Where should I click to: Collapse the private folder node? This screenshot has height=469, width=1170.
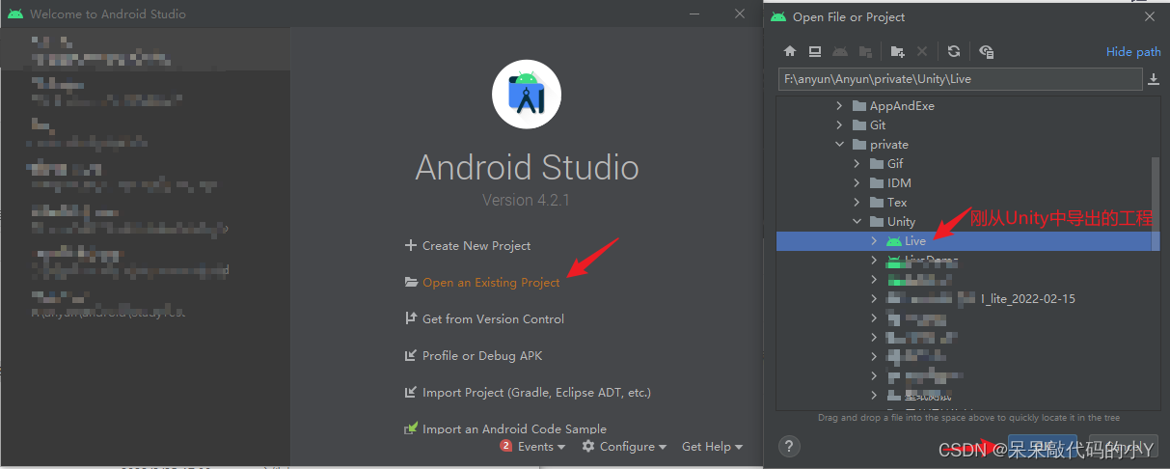click(x=840, y=145)
